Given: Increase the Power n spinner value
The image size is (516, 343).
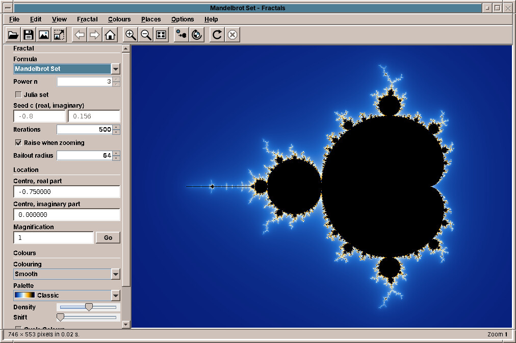Looking at the screenshot, I should (116, 79).
